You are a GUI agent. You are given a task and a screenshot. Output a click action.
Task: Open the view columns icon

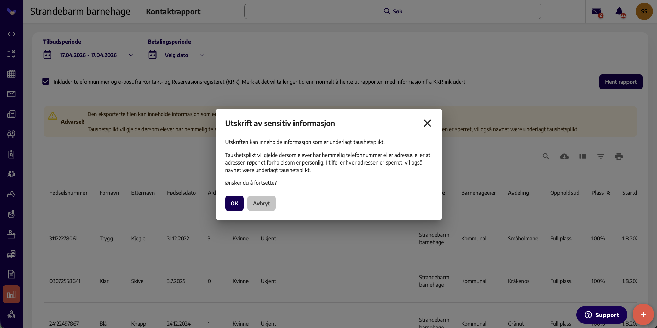[583, 156]
